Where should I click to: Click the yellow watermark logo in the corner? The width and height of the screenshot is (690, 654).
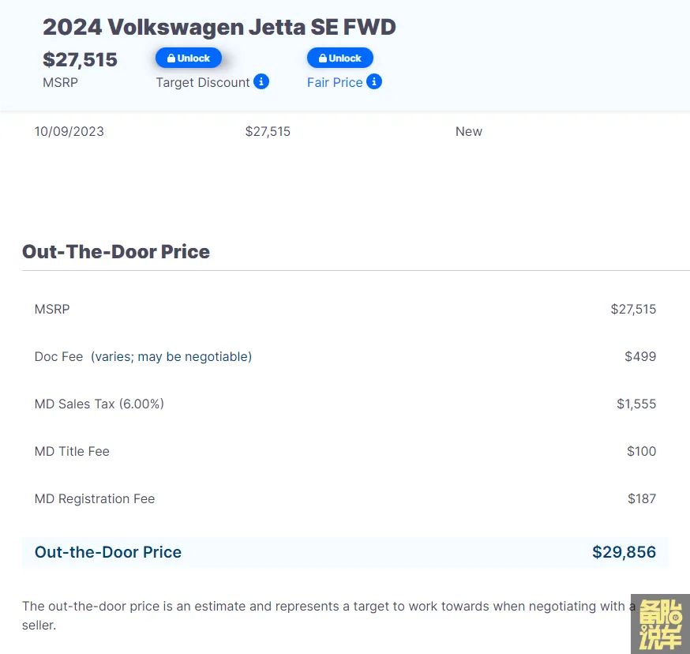660,623
